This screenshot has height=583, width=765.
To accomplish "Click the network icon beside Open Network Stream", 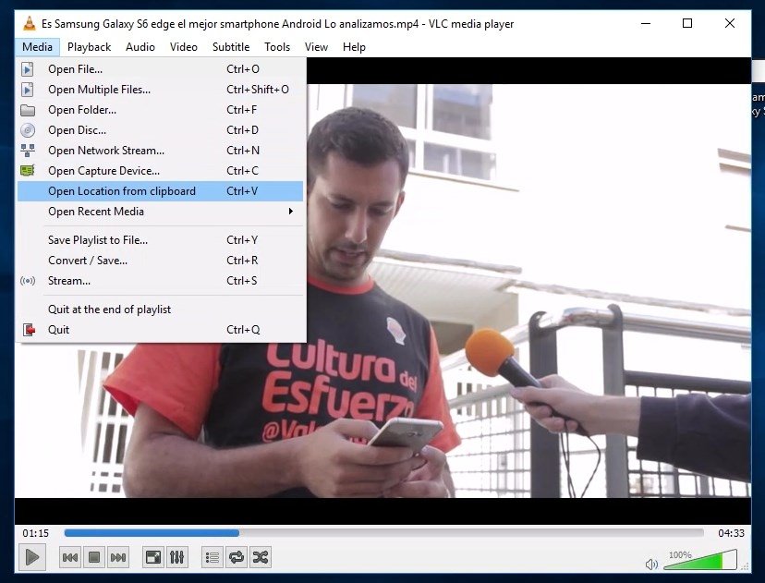I will pos(28,151).
